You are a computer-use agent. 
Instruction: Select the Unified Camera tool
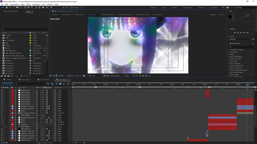click(x=17, y=8)
